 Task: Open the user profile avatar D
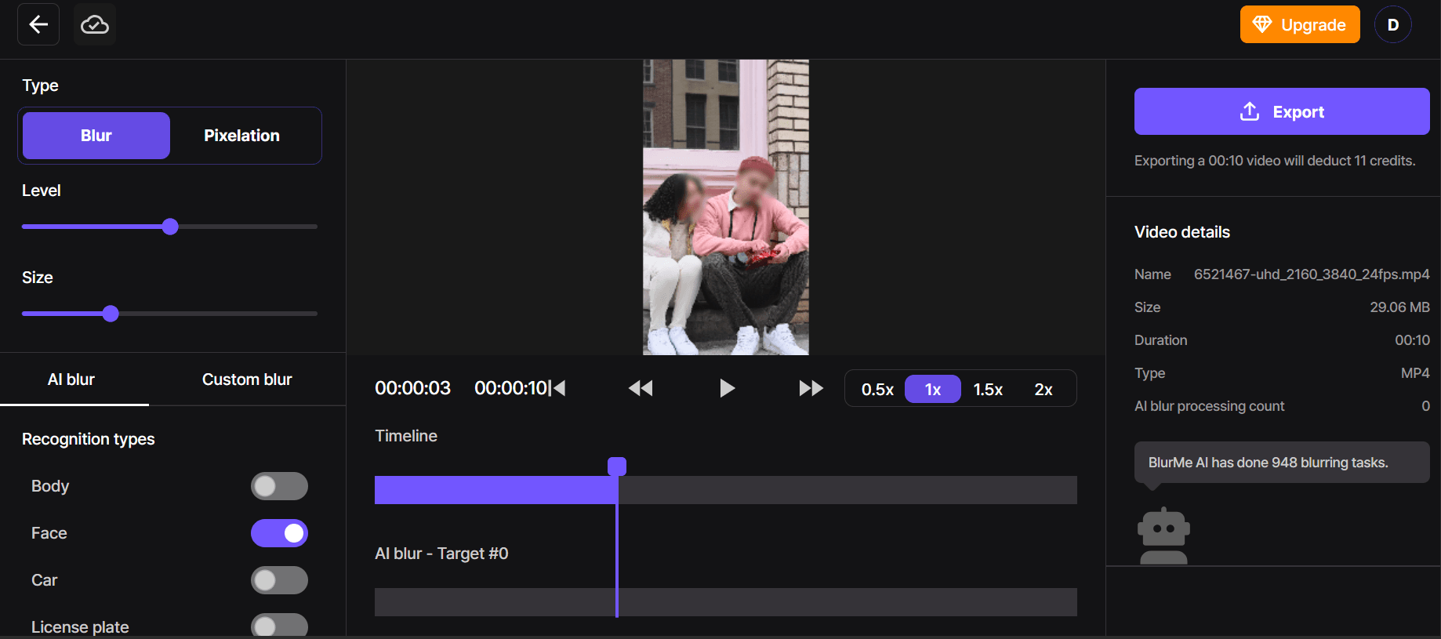[1392, 24]
